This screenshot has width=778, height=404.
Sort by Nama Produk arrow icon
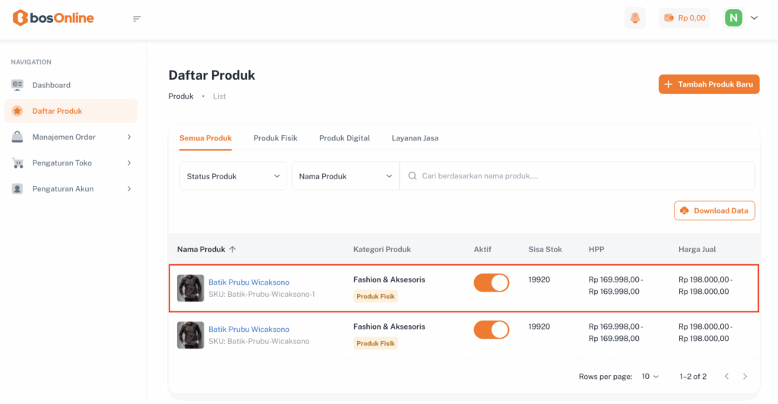(x=232, y=249)
